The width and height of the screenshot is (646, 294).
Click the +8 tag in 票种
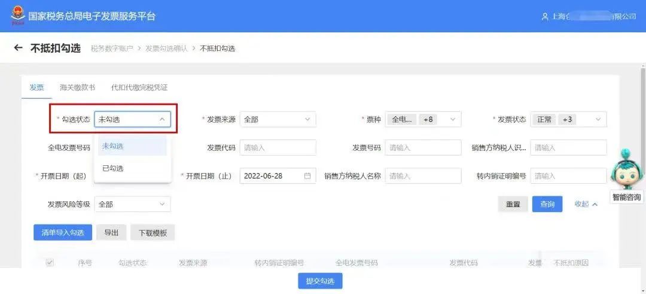[428, 120]
